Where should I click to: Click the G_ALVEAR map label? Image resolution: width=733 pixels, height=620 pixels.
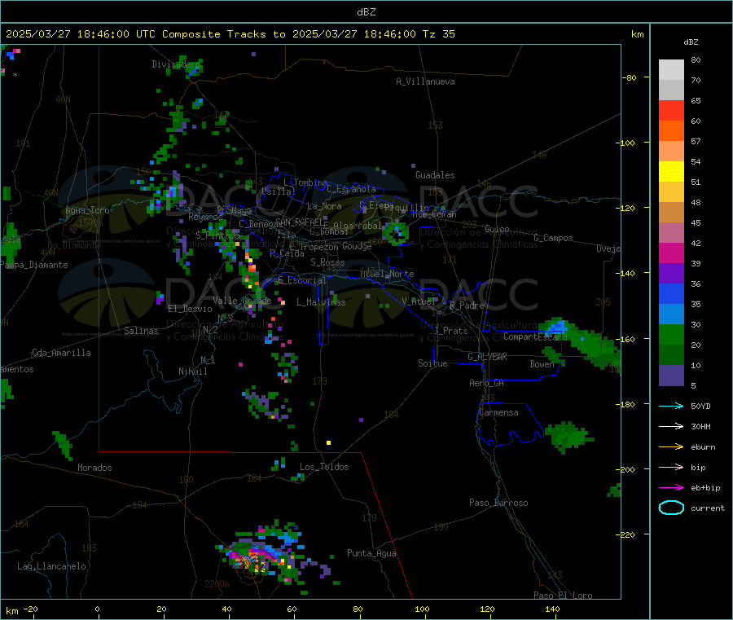click(x=487, y=357)
